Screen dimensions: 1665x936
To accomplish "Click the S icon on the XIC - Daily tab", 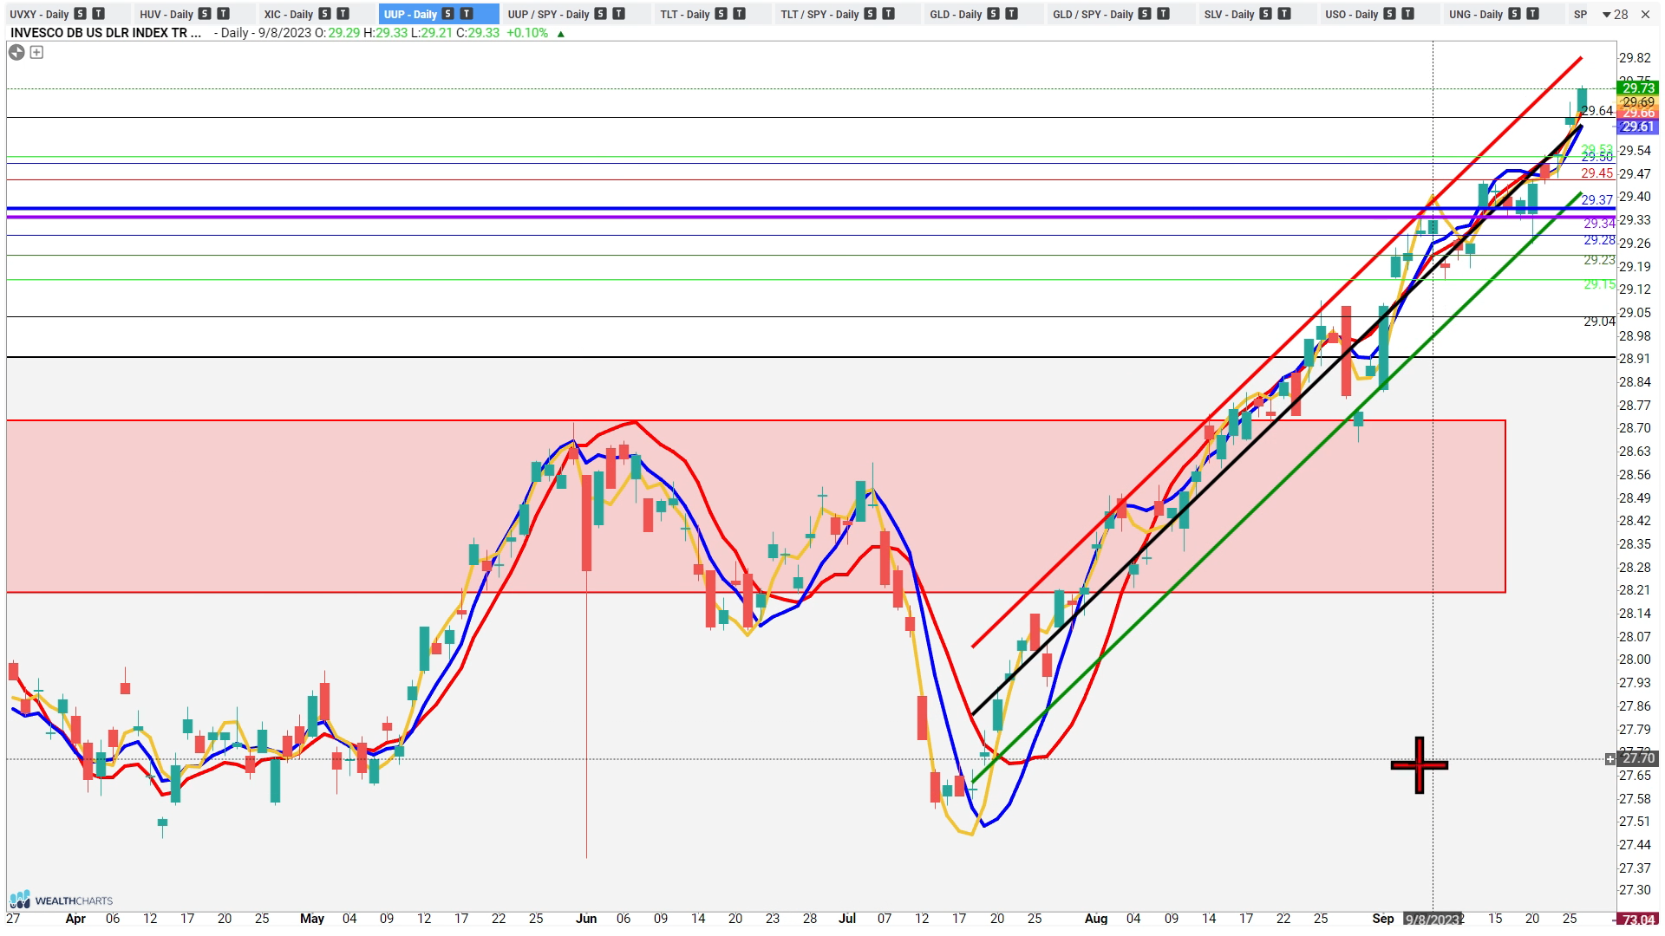I will pos(324,14).
